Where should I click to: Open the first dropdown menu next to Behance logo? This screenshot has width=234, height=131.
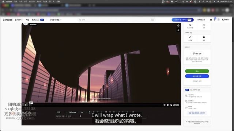coord(19,20)
